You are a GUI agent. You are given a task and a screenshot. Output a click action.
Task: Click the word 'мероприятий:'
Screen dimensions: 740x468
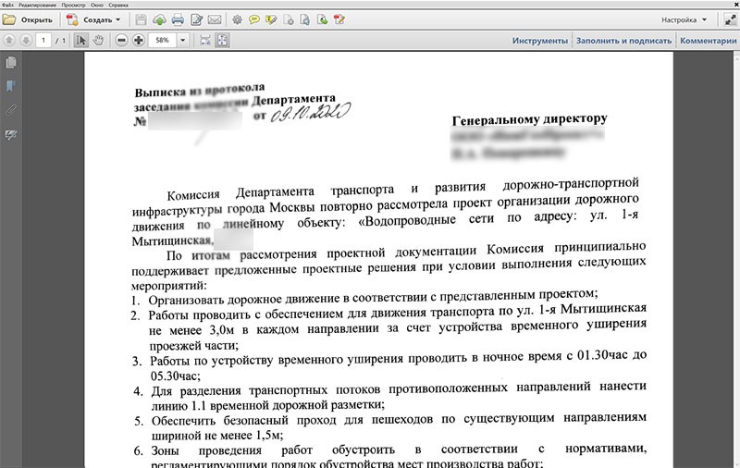coord(169,286)
